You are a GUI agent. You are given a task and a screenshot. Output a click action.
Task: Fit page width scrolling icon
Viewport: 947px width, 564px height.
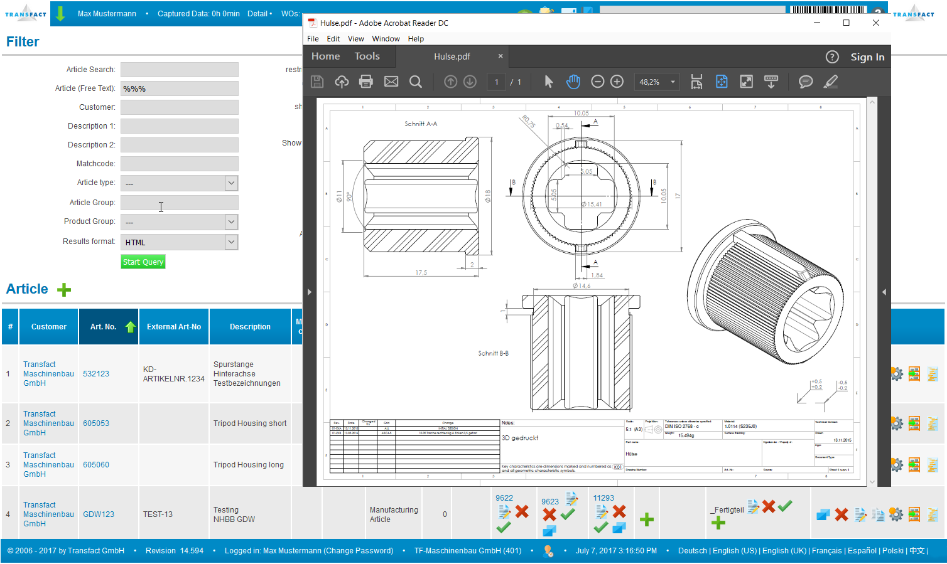[696, 82]
